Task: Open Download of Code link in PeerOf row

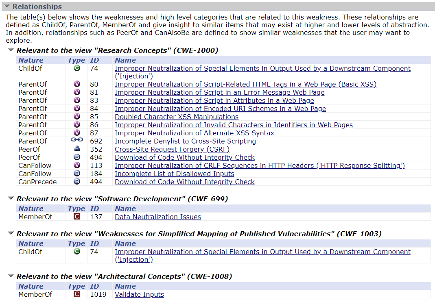Action: click(x=185, y=157)
